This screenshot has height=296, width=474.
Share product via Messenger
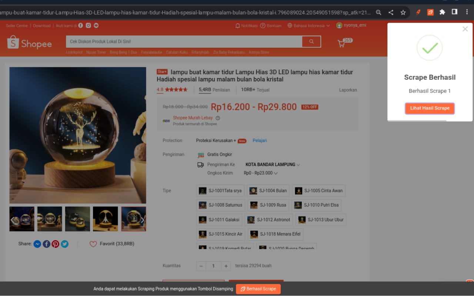coord(37,244)
